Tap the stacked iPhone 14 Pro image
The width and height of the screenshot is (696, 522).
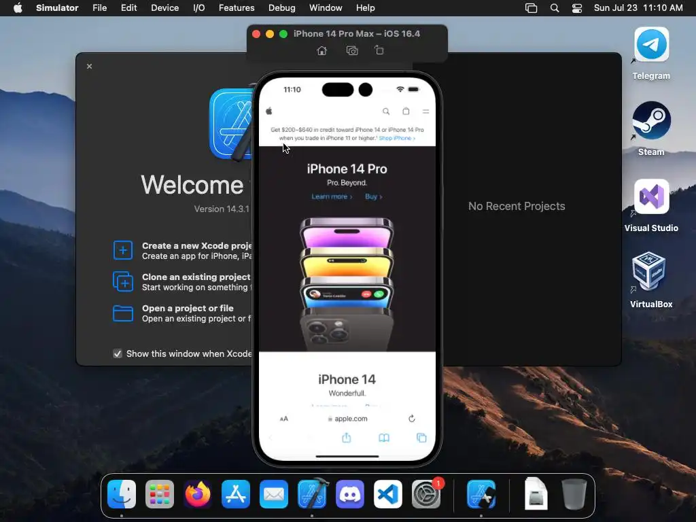(347, 283)
